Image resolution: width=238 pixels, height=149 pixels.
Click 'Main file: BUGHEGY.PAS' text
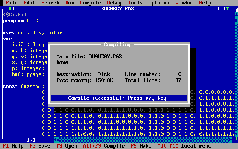pos(89,56)
